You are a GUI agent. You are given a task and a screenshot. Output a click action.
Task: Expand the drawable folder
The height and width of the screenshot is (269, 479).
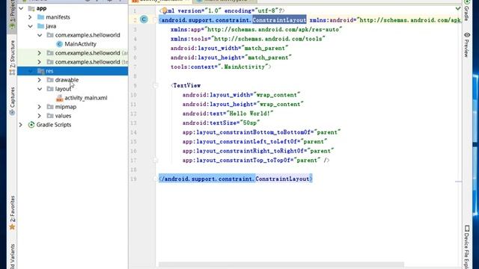point(39,80)
